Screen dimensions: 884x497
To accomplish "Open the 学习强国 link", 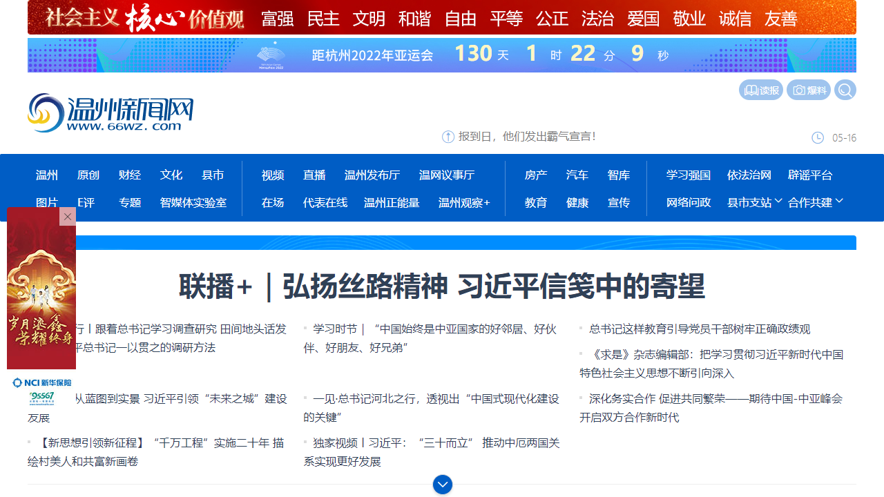I will click(689, 175).
